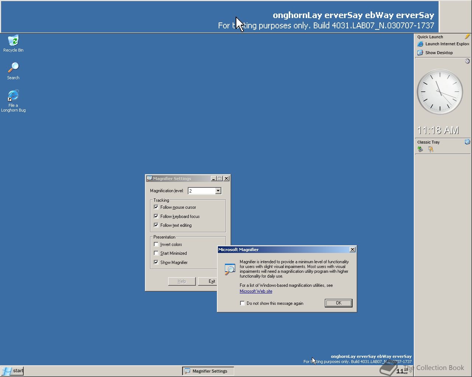Viewport: 472px width, 377px height.
Task: Open the Search desktop icon
Action: (13, 71)
